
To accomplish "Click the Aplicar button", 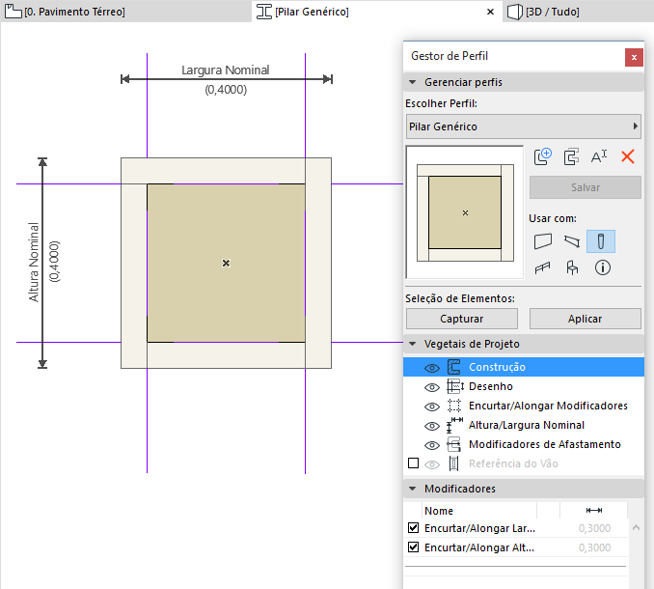I will click(586, 319).
